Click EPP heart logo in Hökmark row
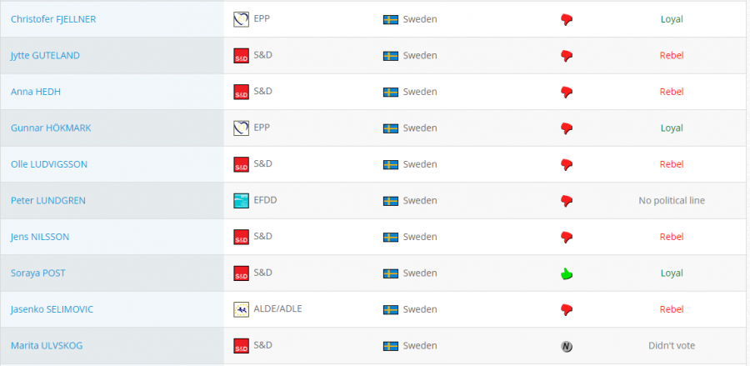Image resolution: width=750 pixels, height=366 pixels. tap(241, 128)
